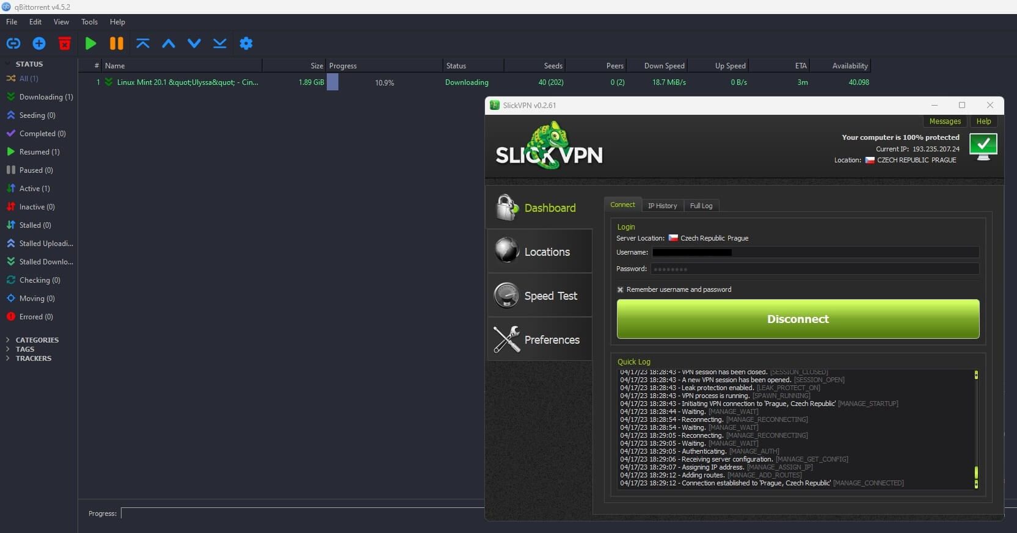Viewport: 1017px width, 533px height.
Task: Click the green Disconnect button
Action: point(798,319)
